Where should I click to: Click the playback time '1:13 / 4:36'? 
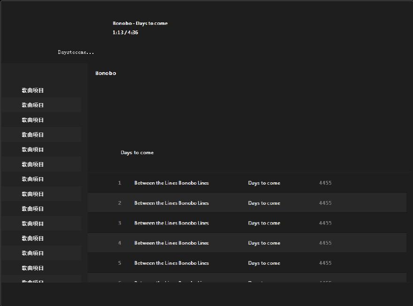click(x=125, y=33)
